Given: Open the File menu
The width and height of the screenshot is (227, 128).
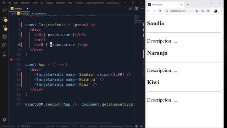Looking at the screenshot, I should coord(9,3).
